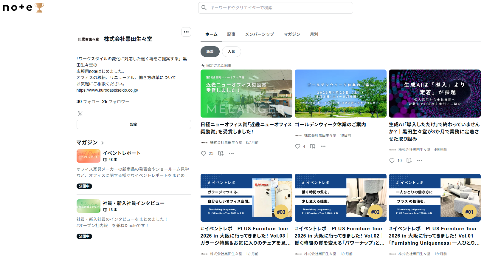Open more options for the 日経ニューオフィス賞 article
Image resolution: width=484 pixels, height=259 pixels.
click(231, 153)
